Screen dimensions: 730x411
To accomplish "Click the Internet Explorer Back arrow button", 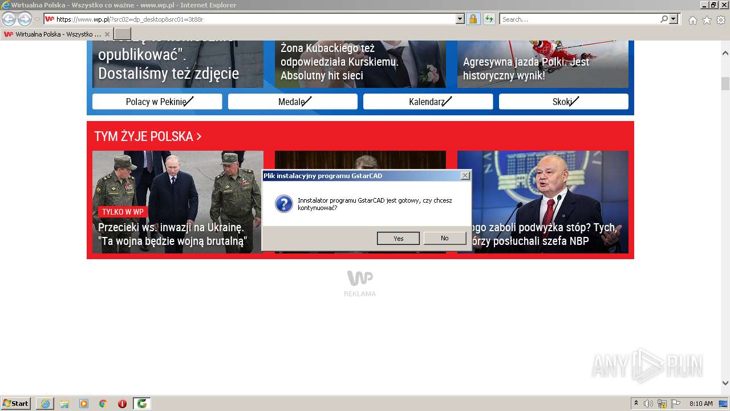I will [9, 19].
